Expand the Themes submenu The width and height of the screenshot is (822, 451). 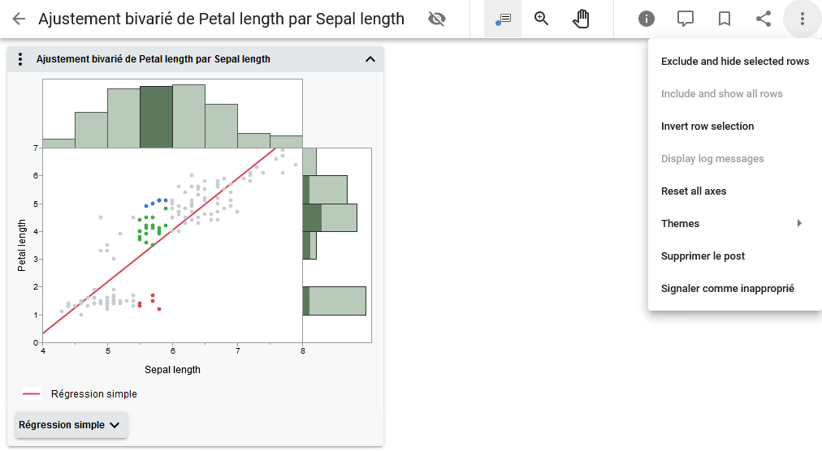tap(731, 224)
